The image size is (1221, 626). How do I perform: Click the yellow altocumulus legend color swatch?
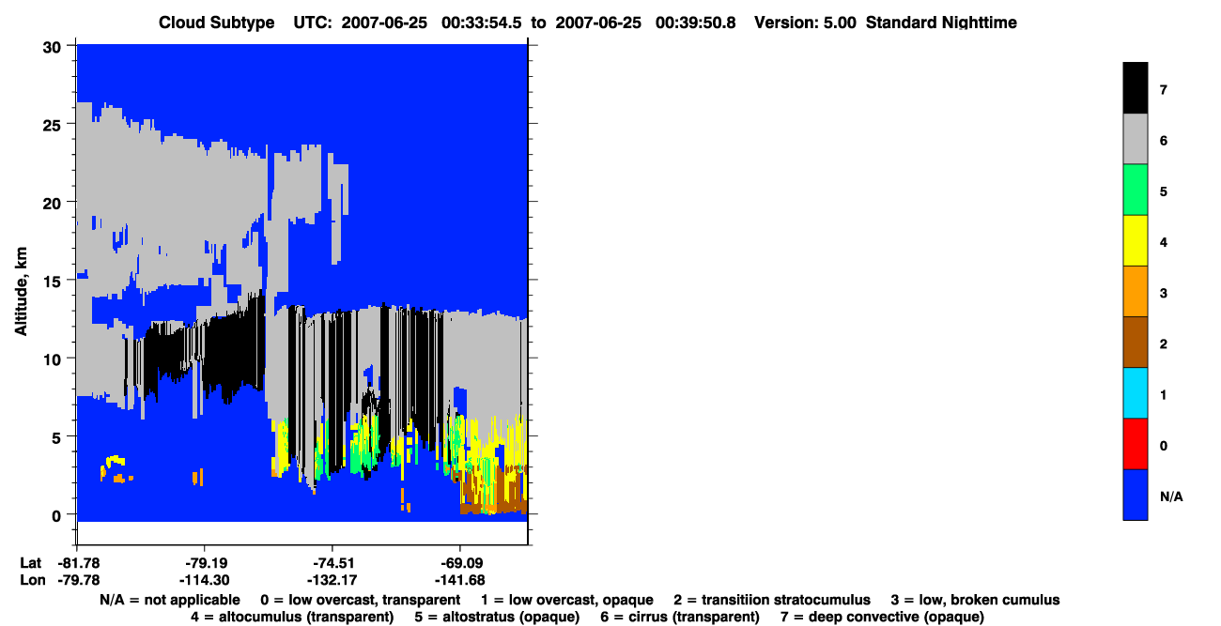[1136, 240]
